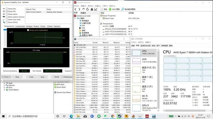Click the driver update search icon

123,9
